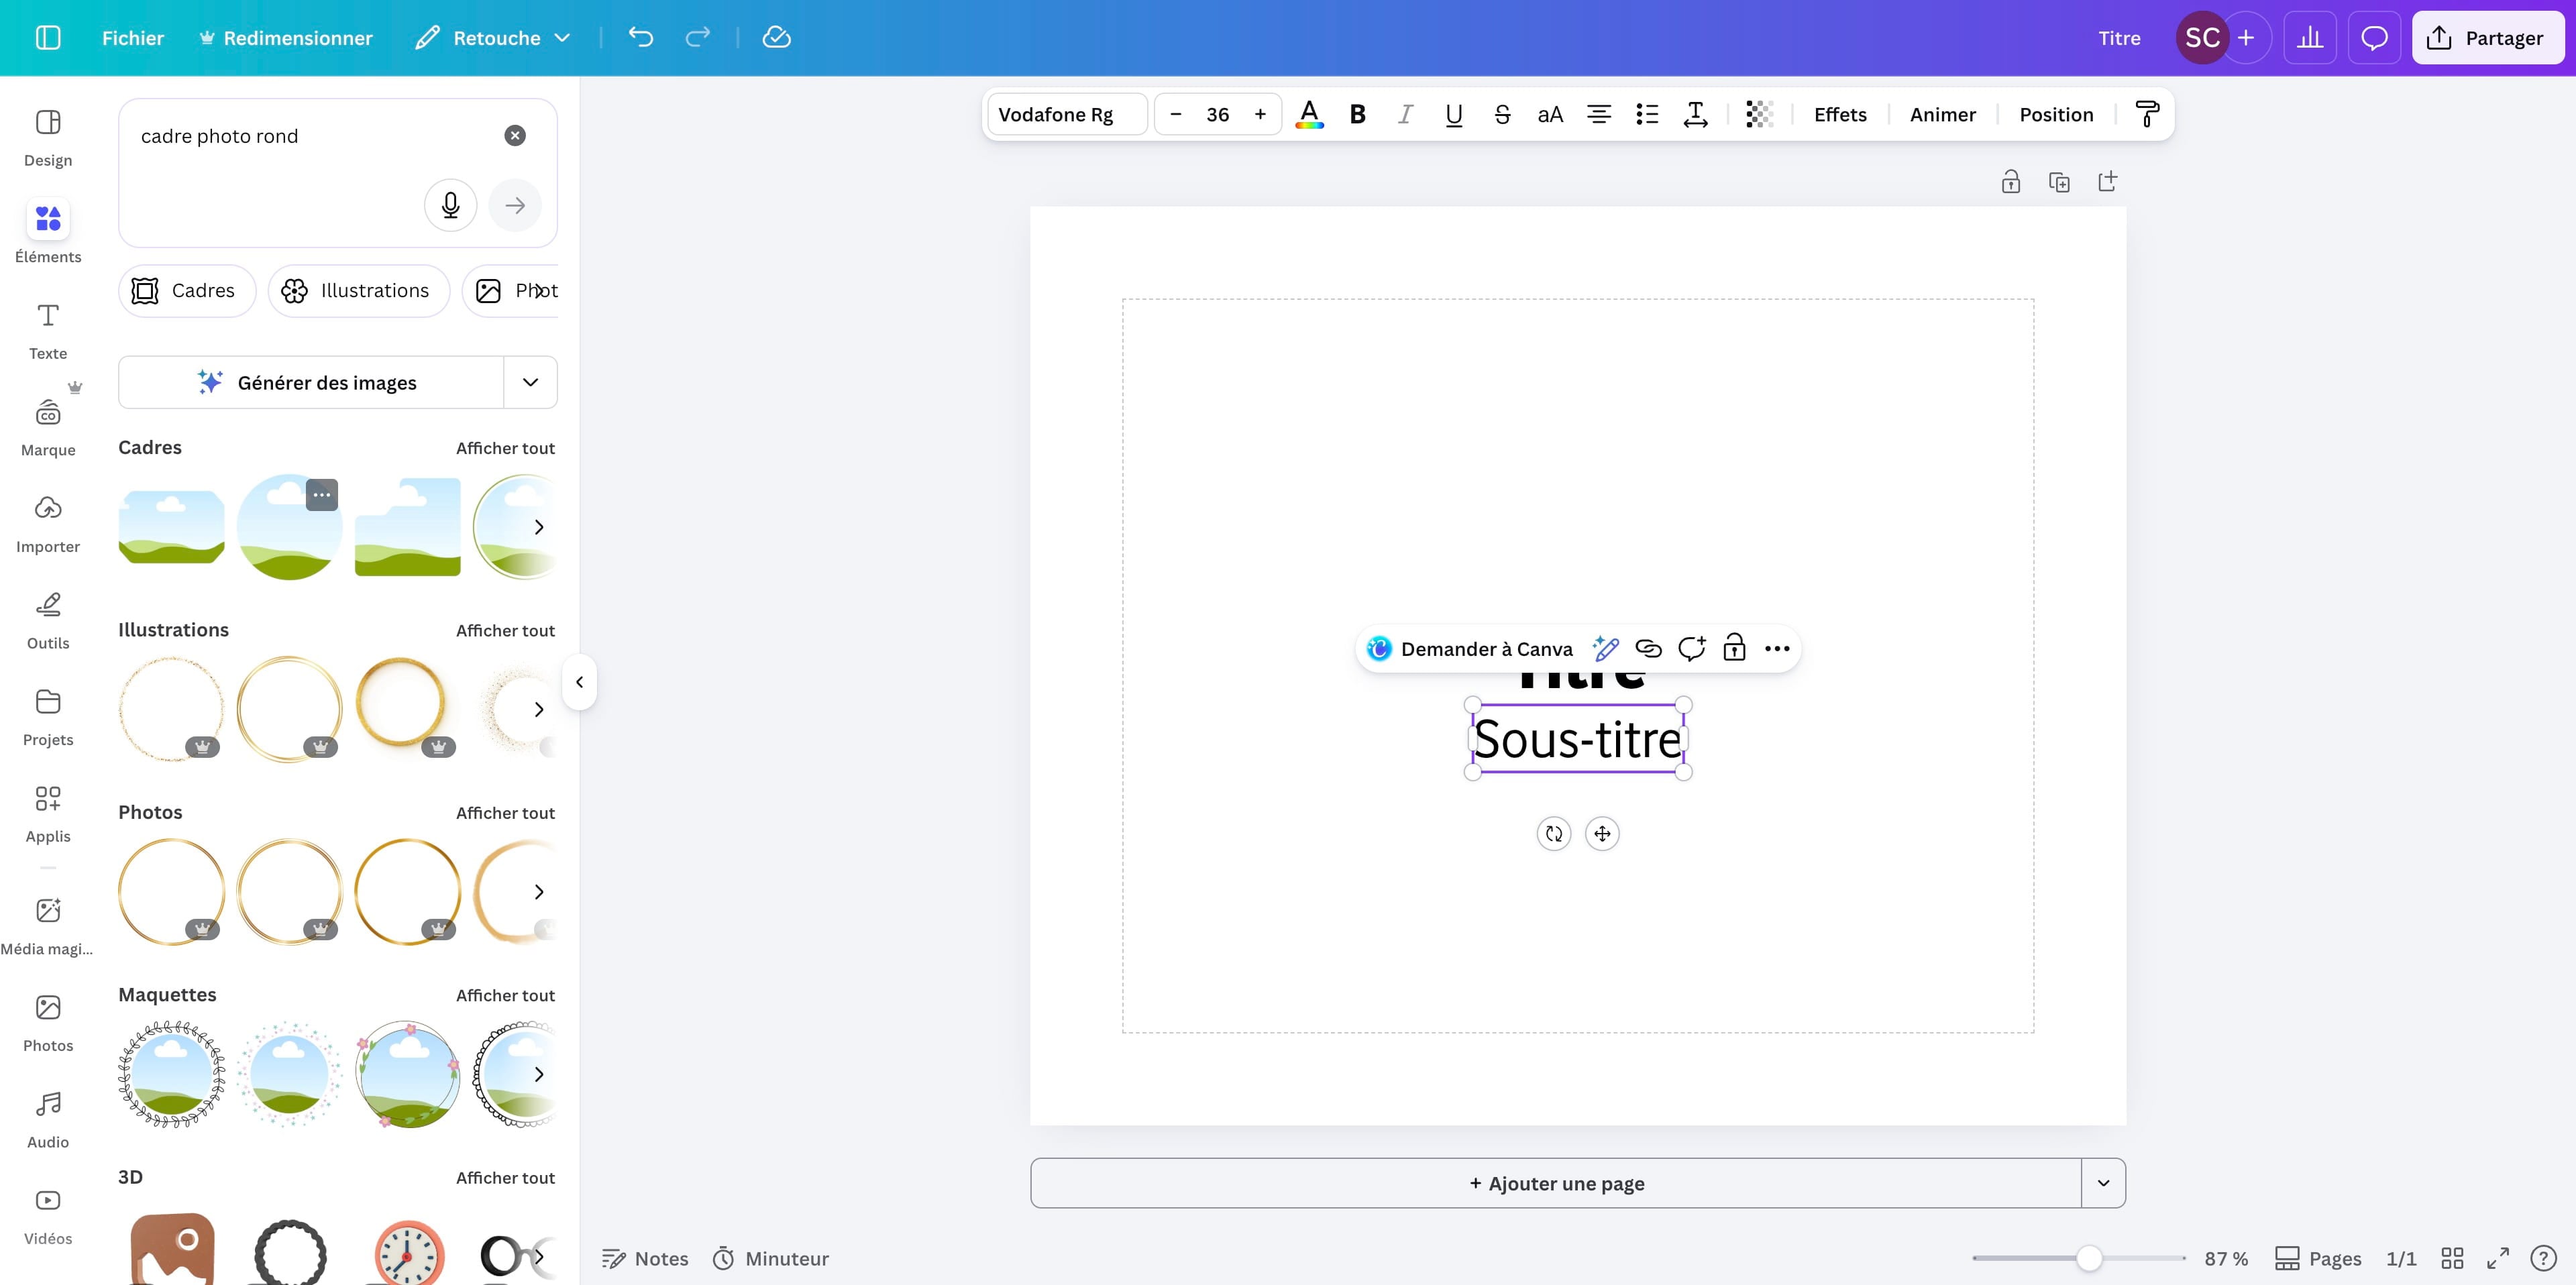Viewport: 2576px width, 1285px height.
Task: Open the Photos sidebar panel
Action: [x=48, y=1023]
